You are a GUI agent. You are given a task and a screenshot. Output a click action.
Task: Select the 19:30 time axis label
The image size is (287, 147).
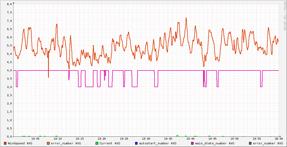coord(146,139)
